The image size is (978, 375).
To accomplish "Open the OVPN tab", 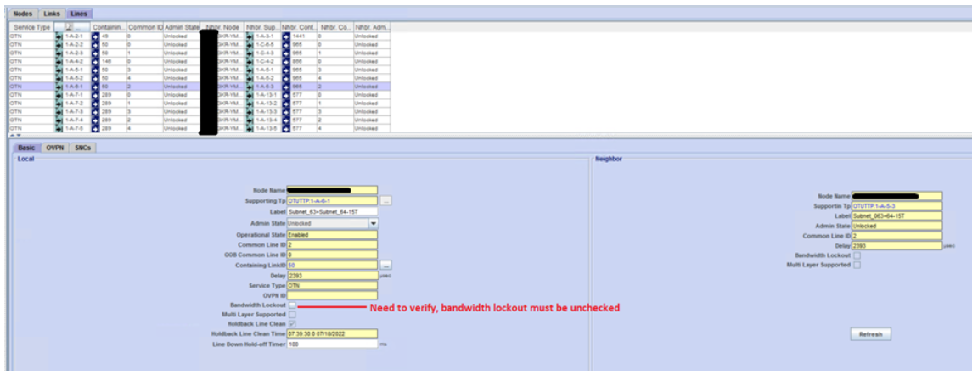I will pos(55,148).
